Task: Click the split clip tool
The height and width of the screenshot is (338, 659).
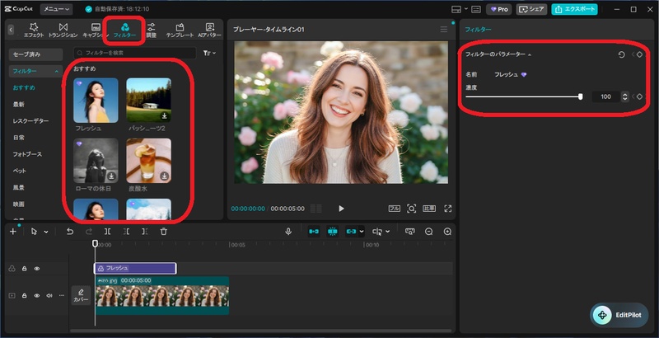Action: [x=108, y=232]
